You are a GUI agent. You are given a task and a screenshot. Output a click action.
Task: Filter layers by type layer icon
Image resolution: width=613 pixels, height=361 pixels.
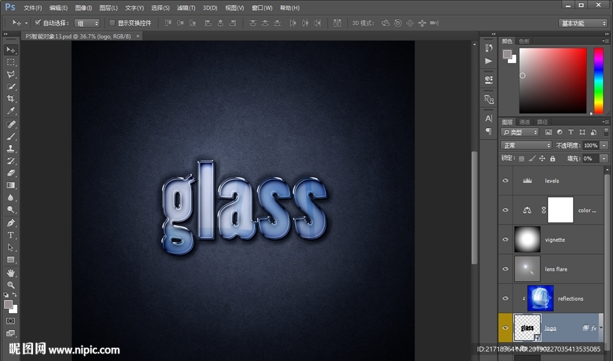click(x=570, y=132)
